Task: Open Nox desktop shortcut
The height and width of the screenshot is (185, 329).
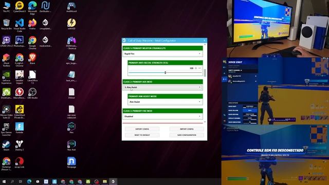Action: tap(71, 128)
